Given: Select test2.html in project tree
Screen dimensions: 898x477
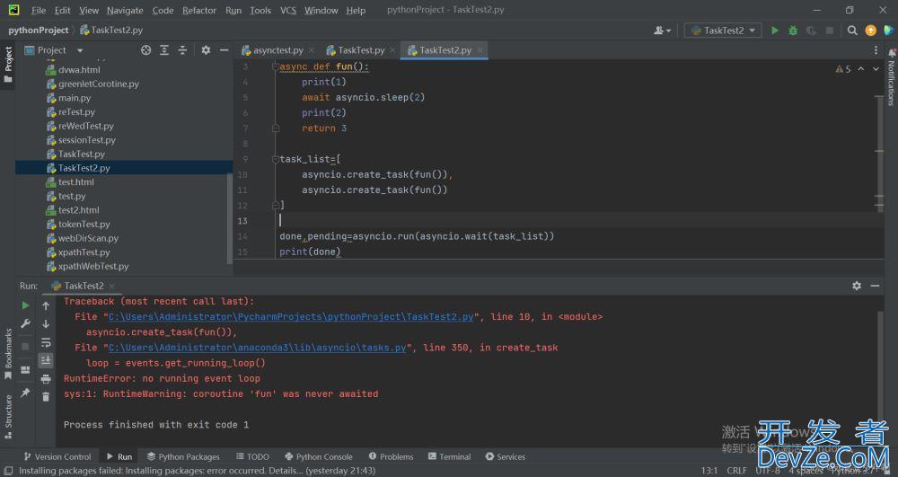Looking at the screenshot, I should pyautogui.click(x=78, y=210).
